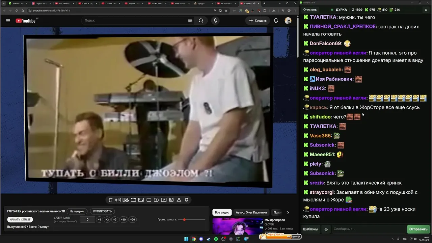Click the loop icon under the video
Image resolution: width=432 pixels, height=243 pixels.
coord(110,200)
